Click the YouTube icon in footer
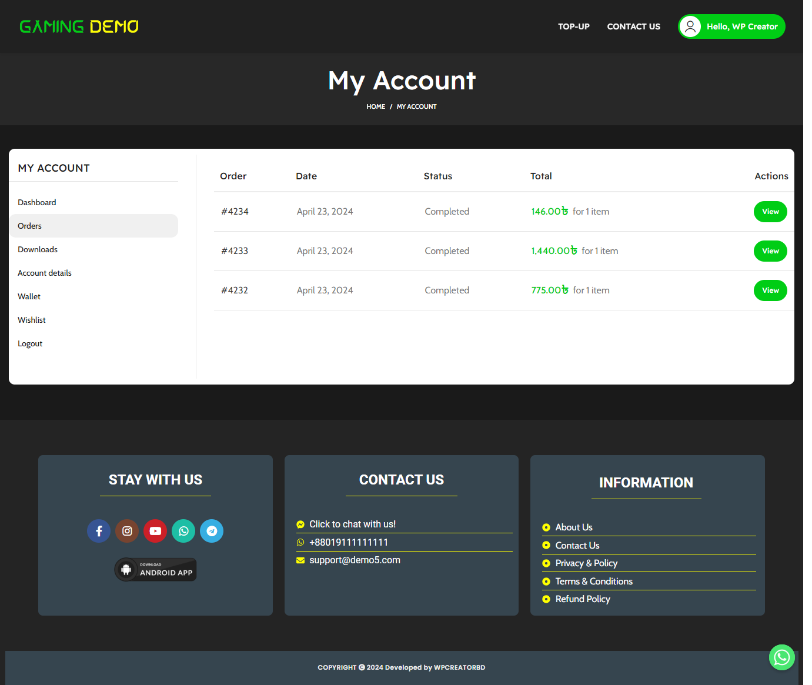 point(155,531)
